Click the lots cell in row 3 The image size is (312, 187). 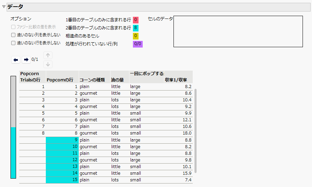[115, 100]
